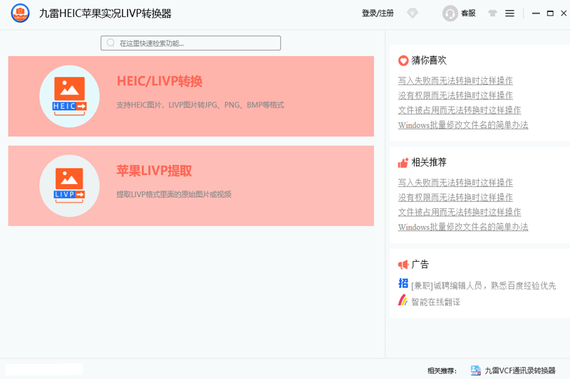Open the skin shirt icon
Image resolution: width=570 pixels, height=379 pixels.
tap(492, 14)
